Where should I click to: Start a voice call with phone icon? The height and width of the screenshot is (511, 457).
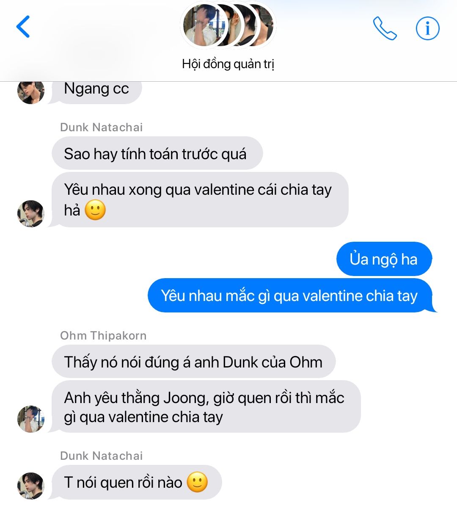coord(385,28)
